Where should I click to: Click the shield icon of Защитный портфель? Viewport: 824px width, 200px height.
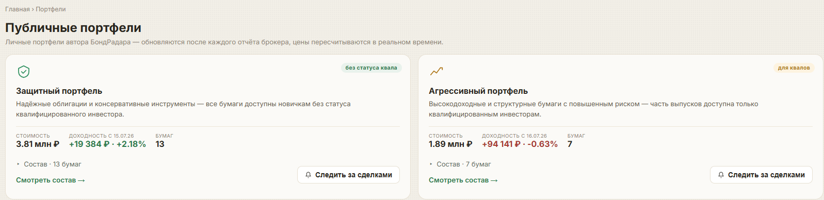click(x=24, y=72)
